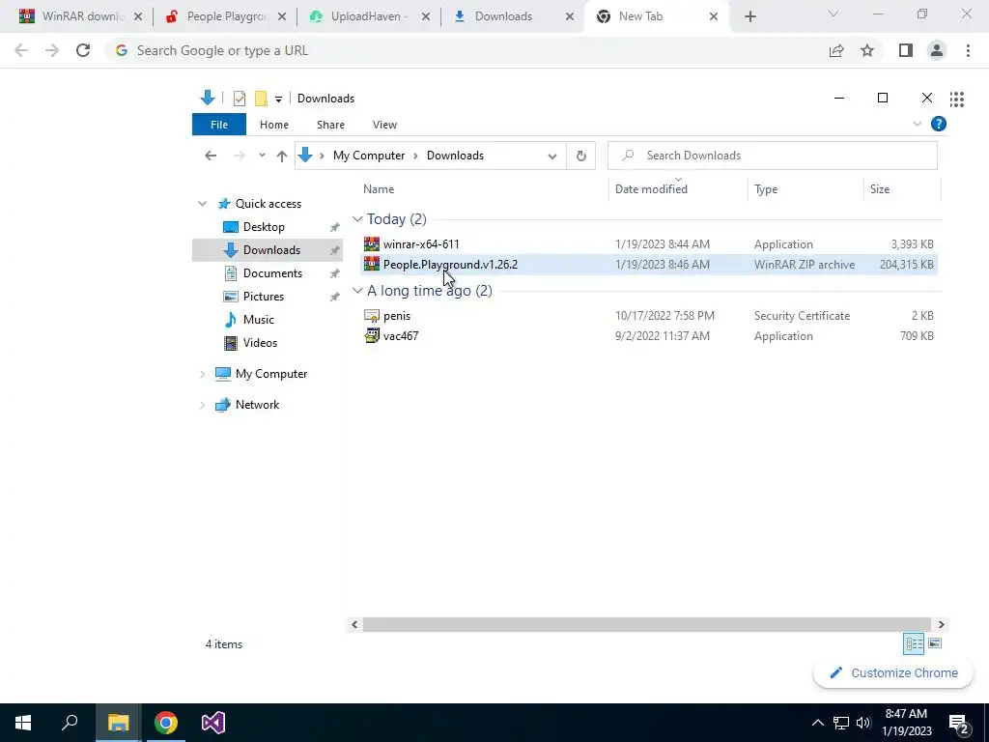Open the notification center icon
Image resolution: width=989 pixels, height=742 pixels.
[958, 723]
